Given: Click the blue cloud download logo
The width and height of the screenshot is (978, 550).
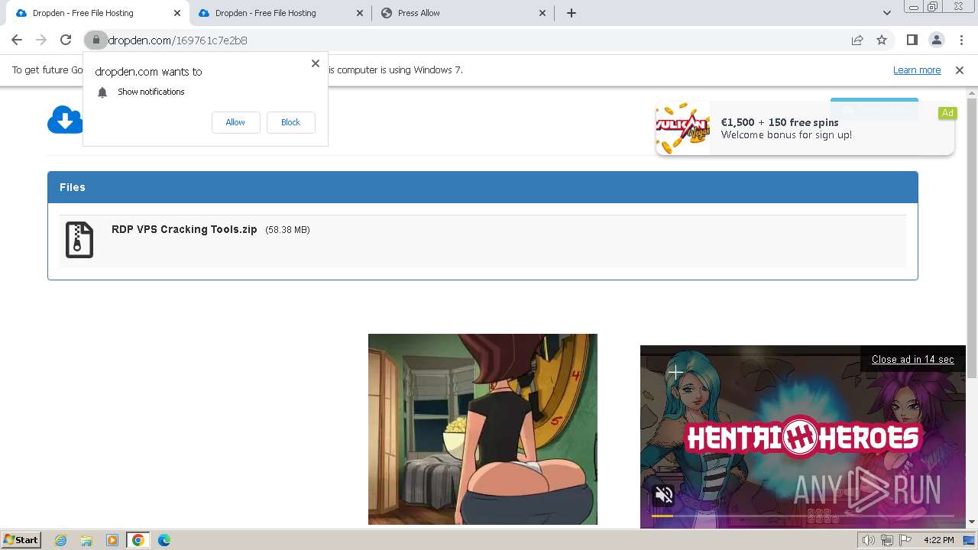Looking at the screenshot, I should click(65, 120).
